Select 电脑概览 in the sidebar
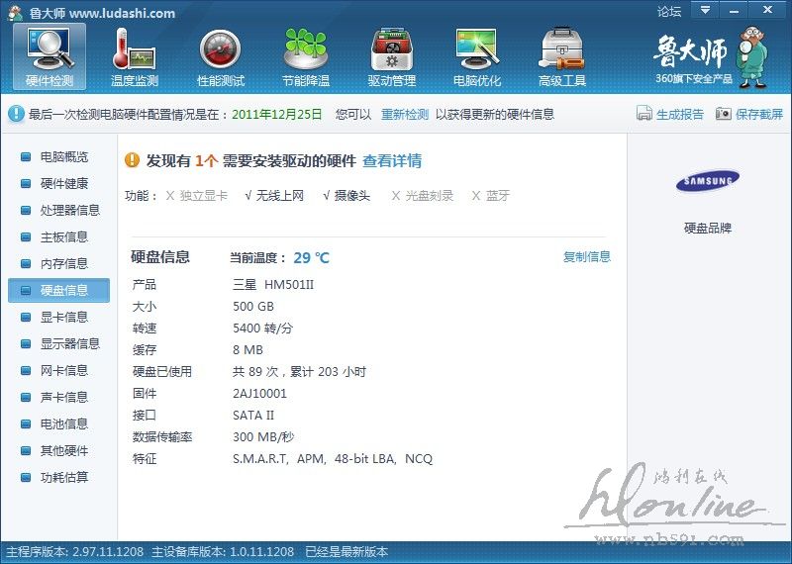The image size is (792, 564). pyautogui.click(x=63, y=156)
